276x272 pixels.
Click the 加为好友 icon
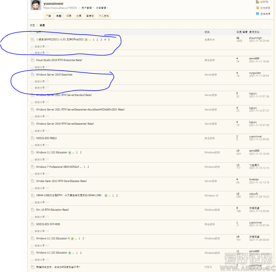tap(257, 8)
